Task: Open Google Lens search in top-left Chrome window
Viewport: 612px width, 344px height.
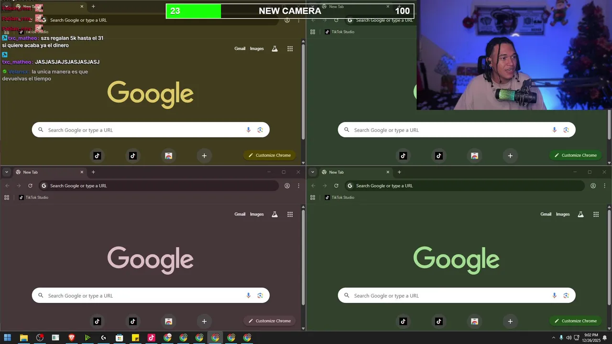Action: (260, 130)
